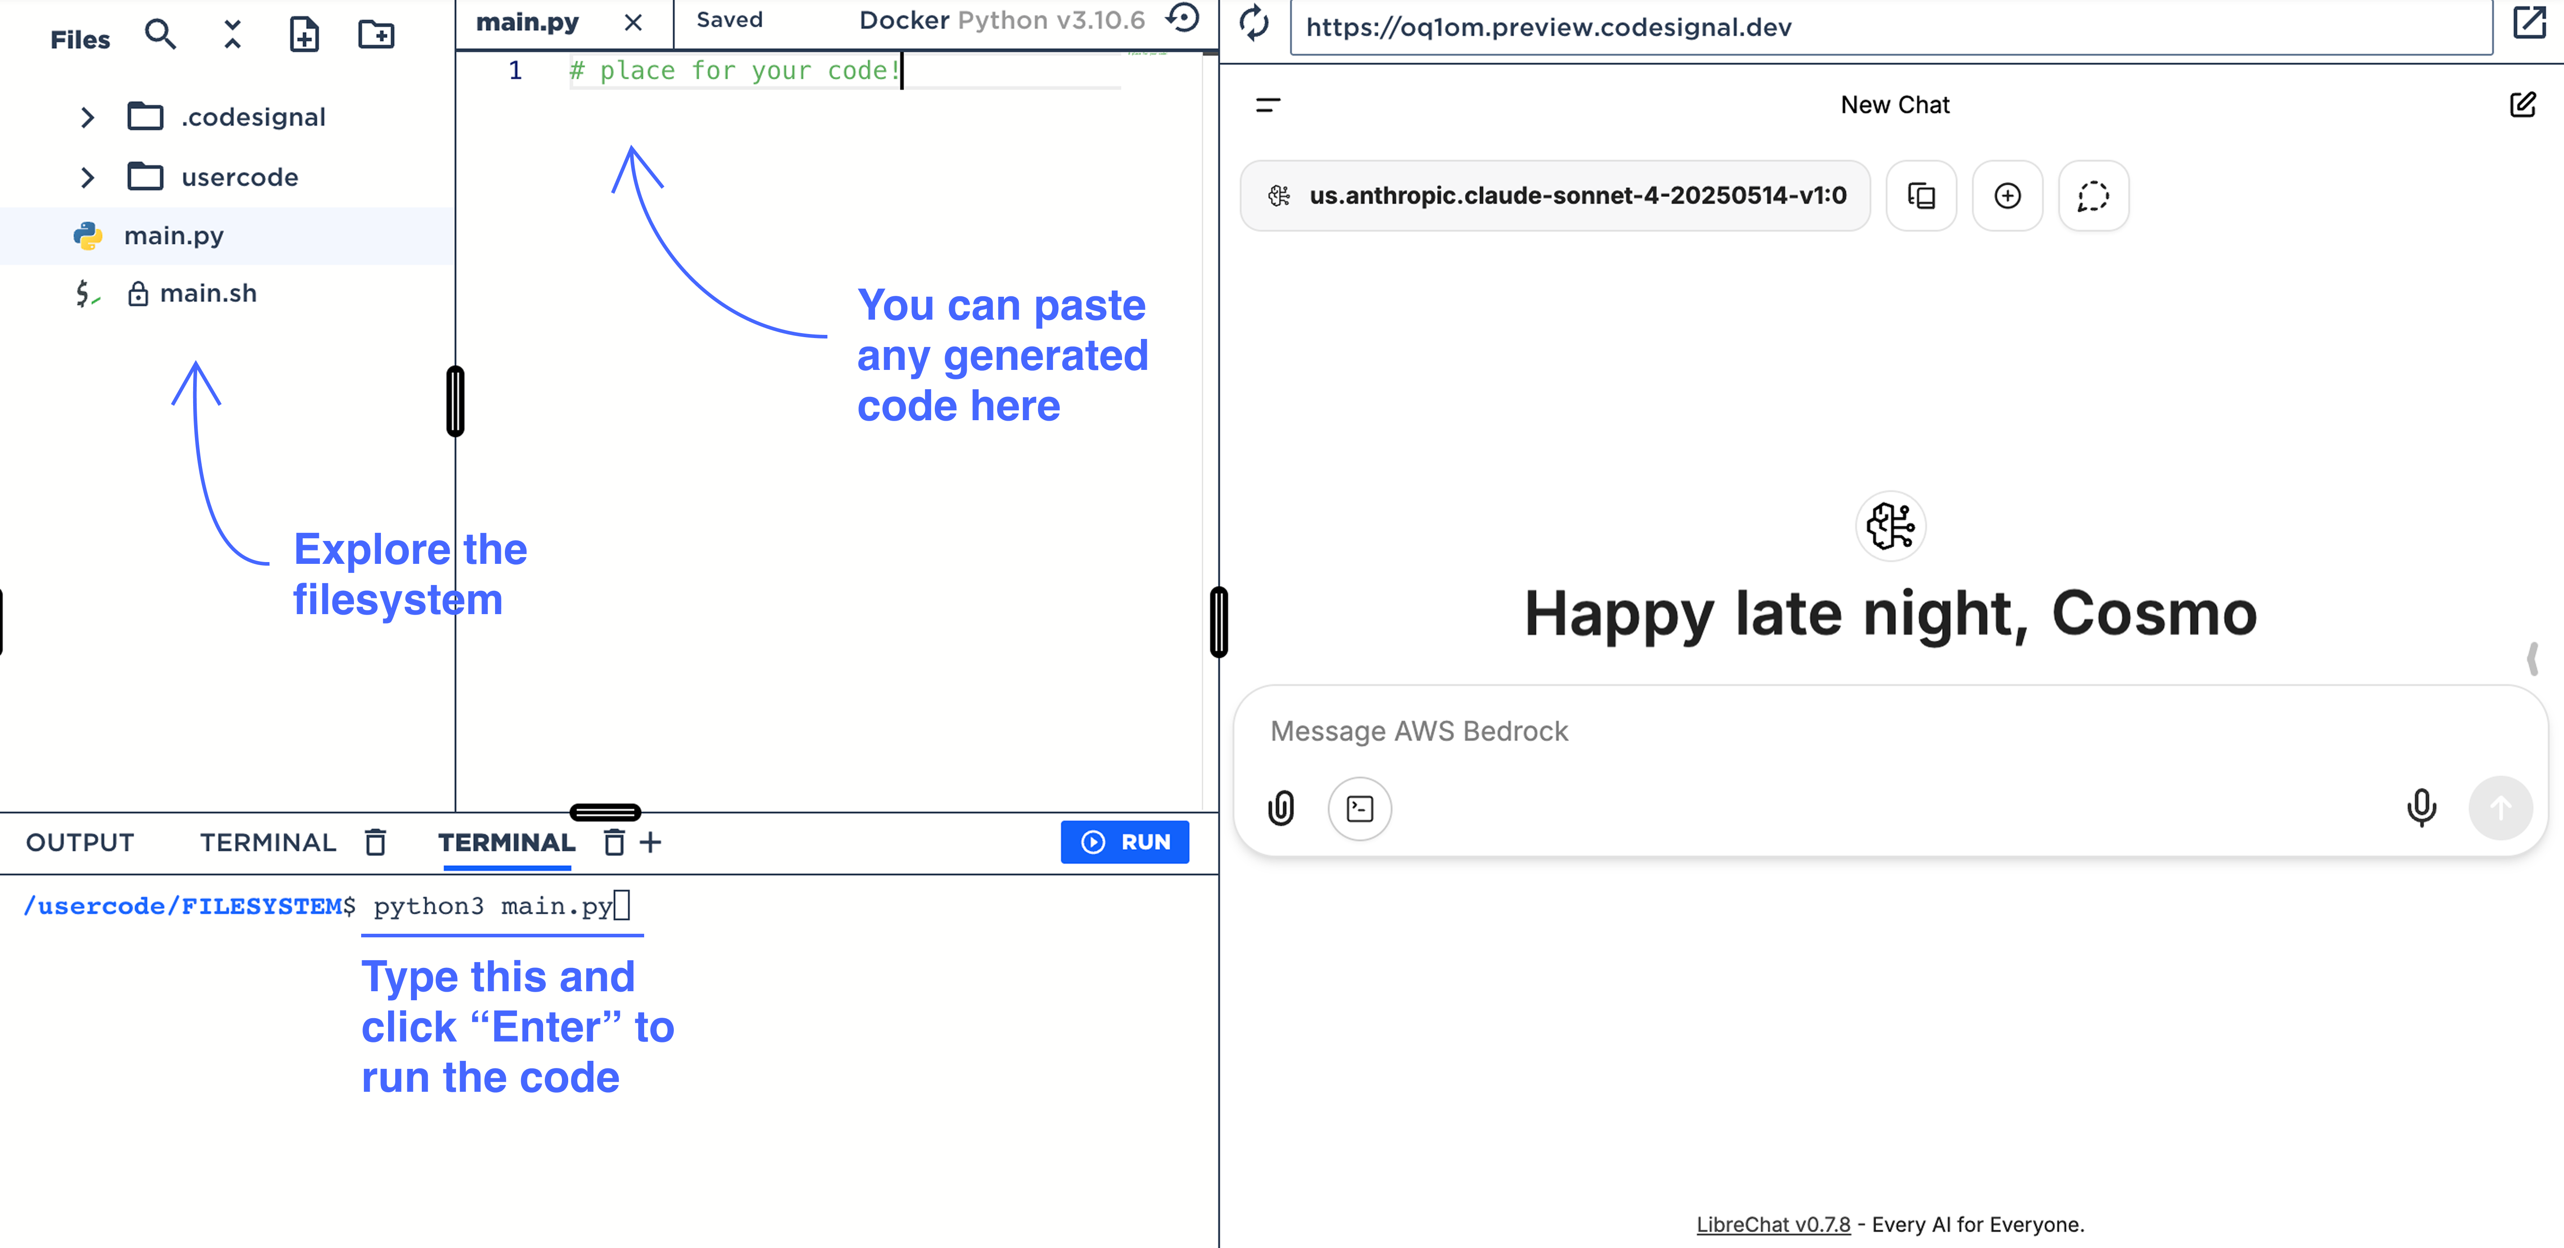The image size is (2564, 1248).
Task: Switch to OUTPUT tab
Action: click(x=80, y=842)
